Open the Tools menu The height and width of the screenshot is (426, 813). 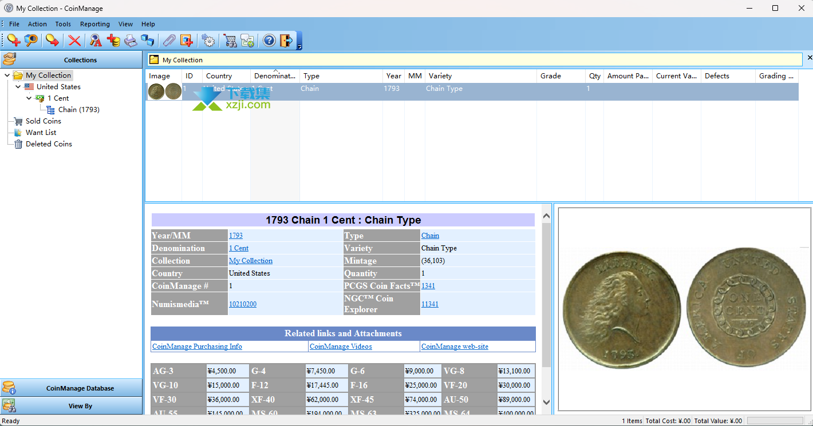63,24
